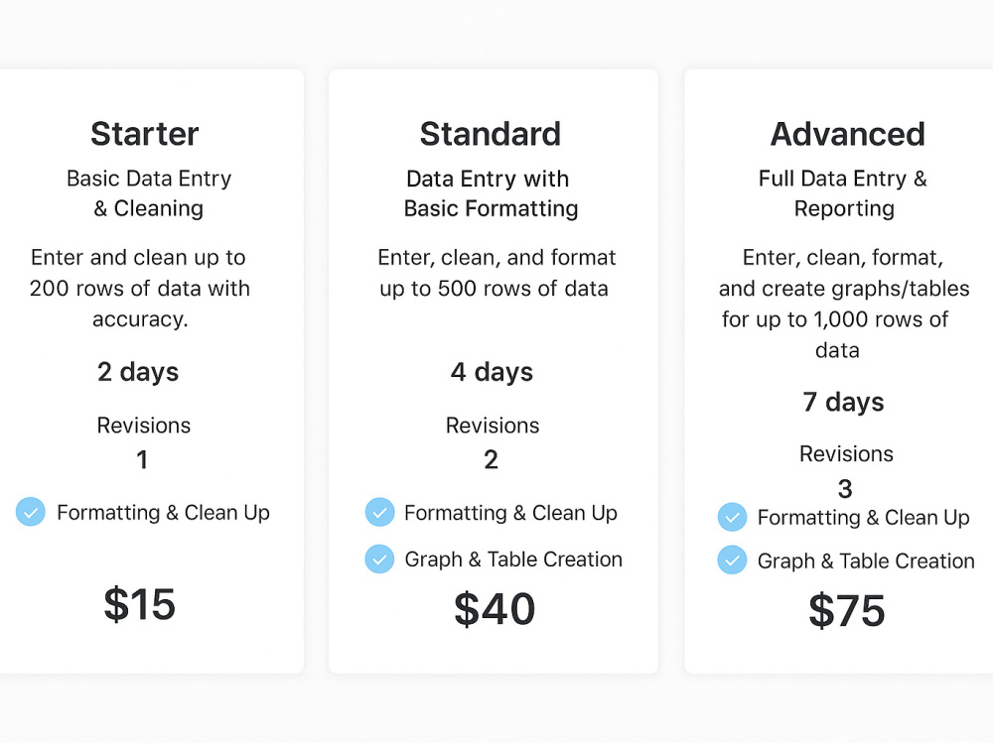Select the Standard plan title

click(491, 134)
